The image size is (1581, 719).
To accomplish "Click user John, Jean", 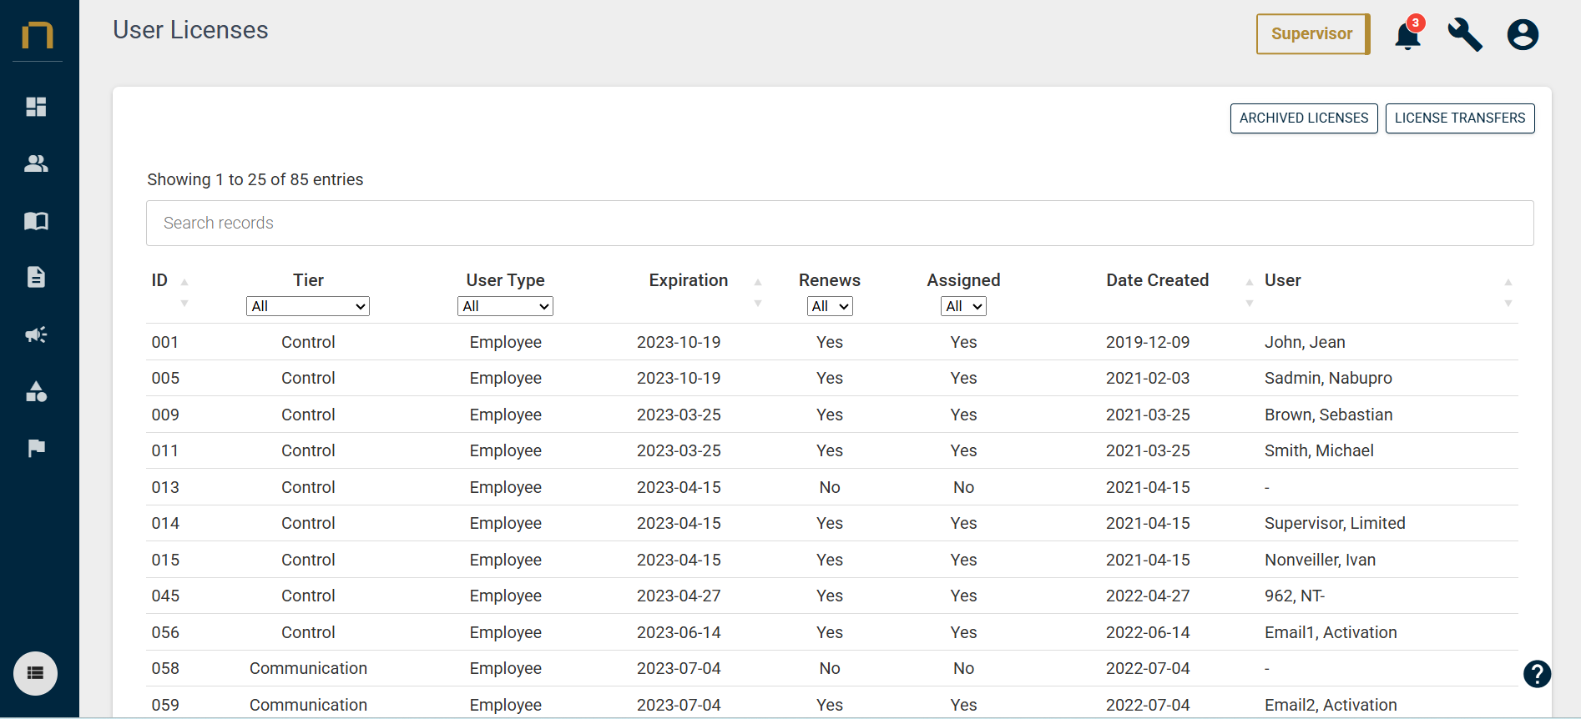I will point(1305,342).
